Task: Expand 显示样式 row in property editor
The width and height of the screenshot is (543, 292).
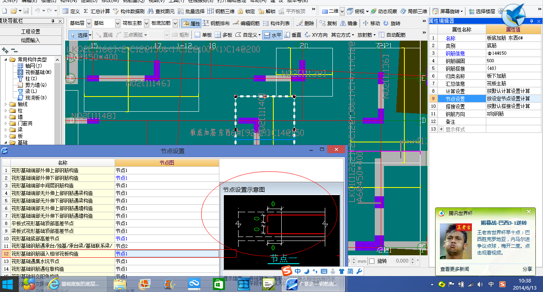Action: (x=441, y=129)
